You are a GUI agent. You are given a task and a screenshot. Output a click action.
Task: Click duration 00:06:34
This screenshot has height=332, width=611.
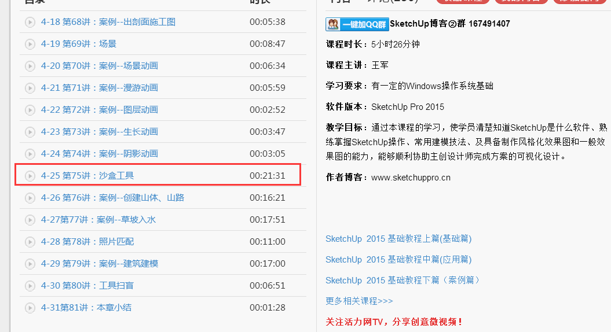tap(268, 66)
